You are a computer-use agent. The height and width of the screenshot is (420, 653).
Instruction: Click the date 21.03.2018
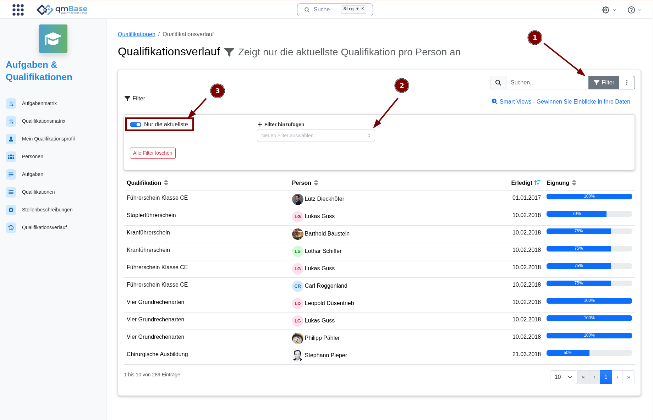[527, 354]
